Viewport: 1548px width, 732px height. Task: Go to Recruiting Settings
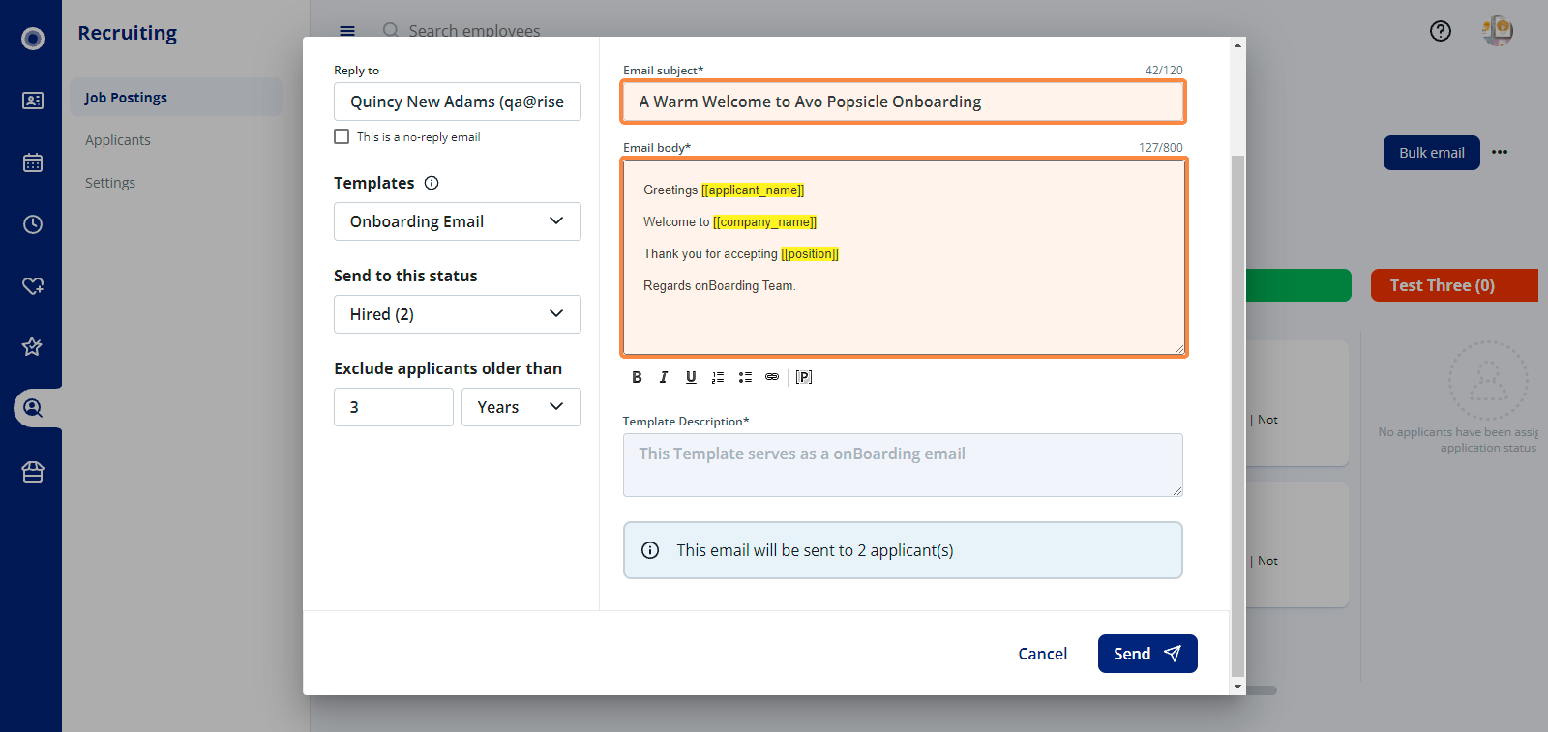coord(110,183)
